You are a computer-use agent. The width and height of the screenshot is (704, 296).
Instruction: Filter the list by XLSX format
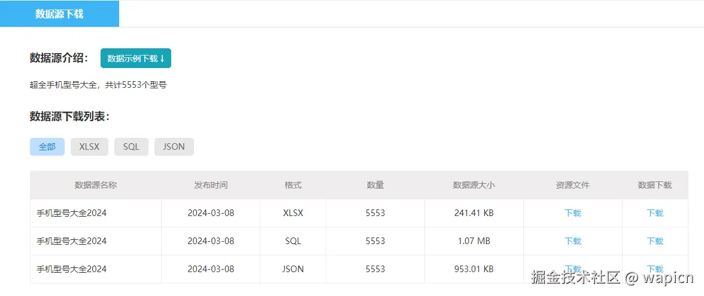pyautogui.click(x=89, y=147)
